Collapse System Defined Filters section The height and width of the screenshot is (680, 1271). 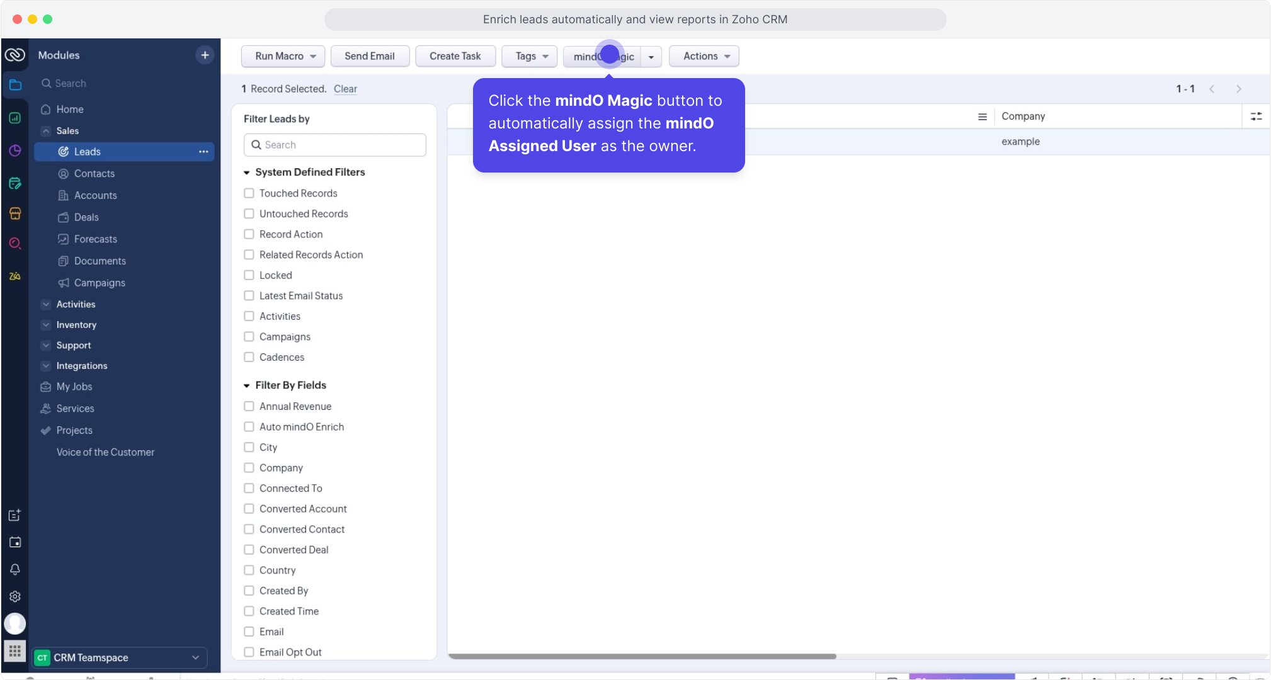tap(247, 173)
